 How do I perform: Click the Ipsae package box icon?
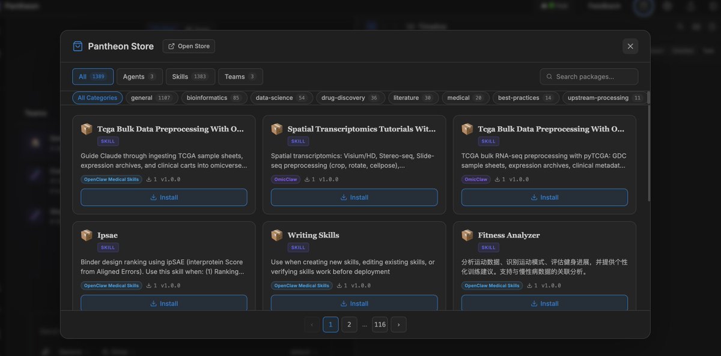pos(87,235)
